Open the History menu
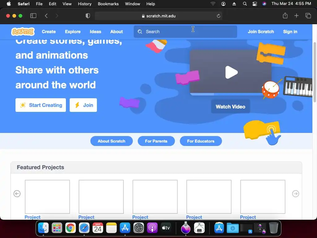The width and height of the screenshot is (317, 238). tap(85, 4)
